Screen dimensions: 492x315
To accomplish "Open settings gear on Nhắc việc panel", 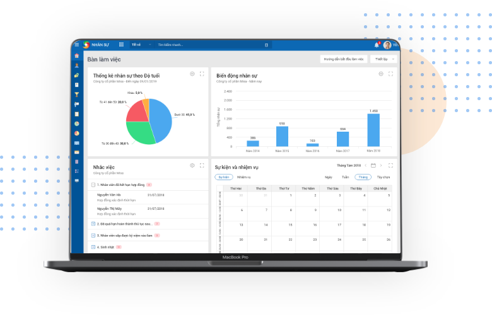I will point(192,165).
